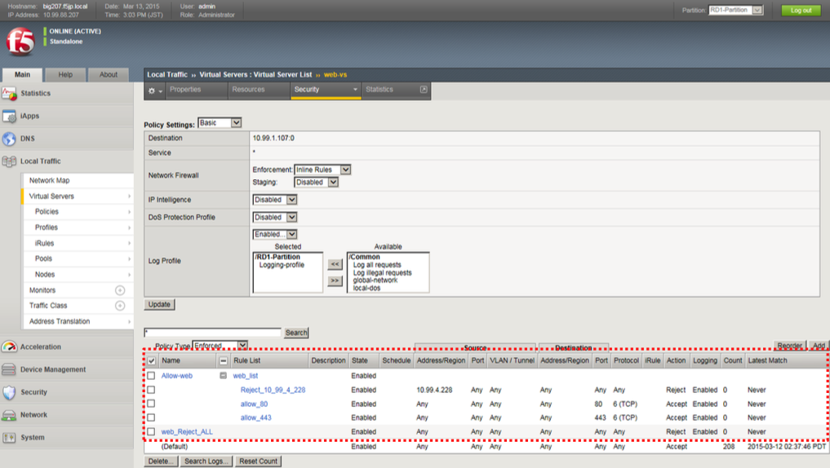The height and width of the screenshot is (468, 830).
Task: Open the Log Profile Enabled dropdown
Action: (275, 234)
